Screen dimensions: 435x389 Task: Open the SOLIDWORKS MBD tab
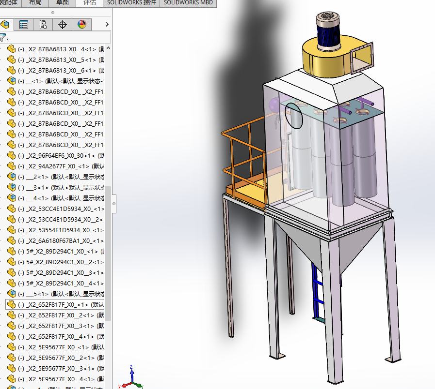[x=188, y=3]
